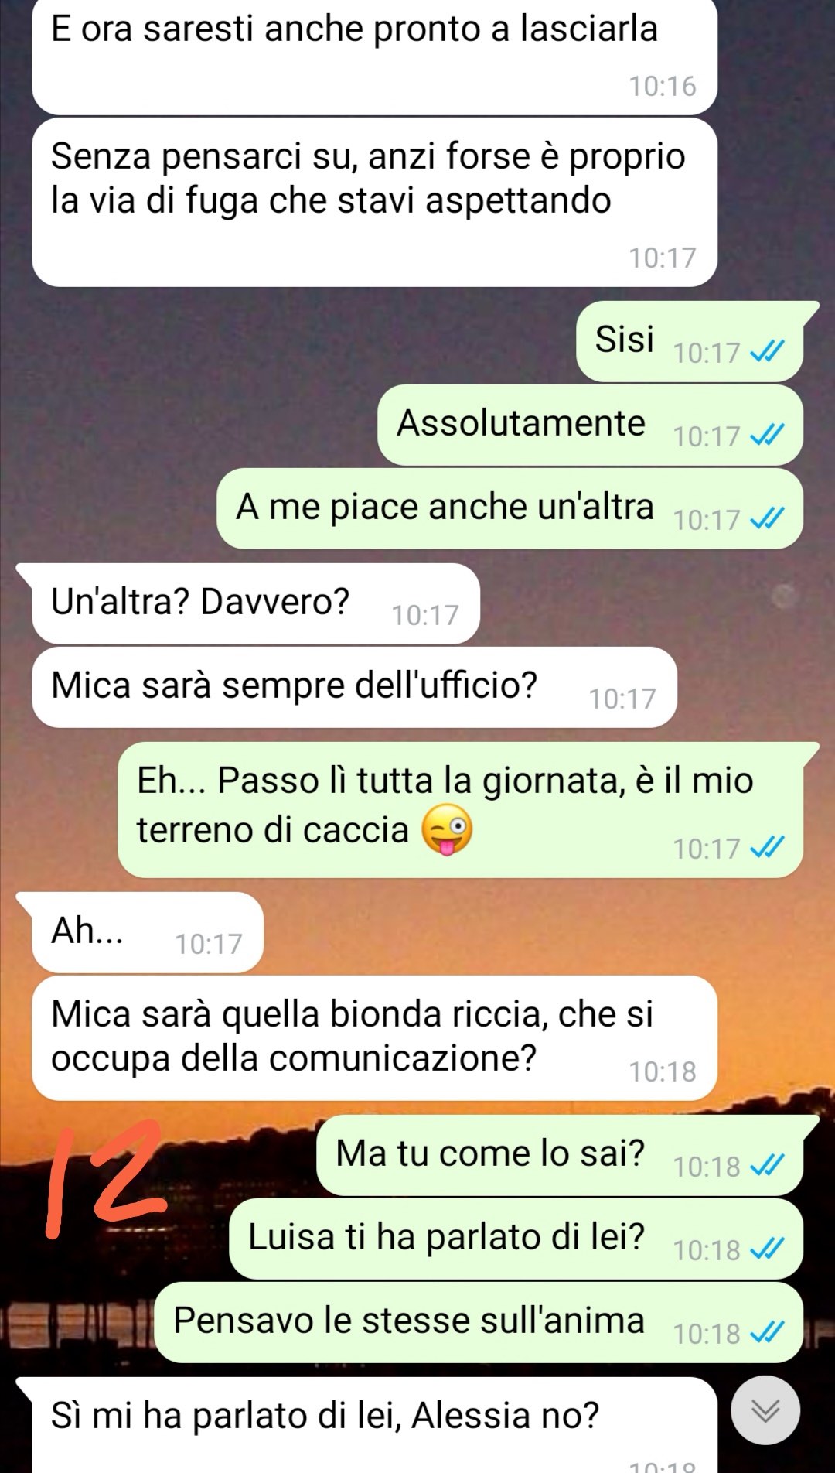Tap the 'Un'altra? Davvero?' message bubble
This screenshot has height=1473, width=835.
(x=256, y=603)
